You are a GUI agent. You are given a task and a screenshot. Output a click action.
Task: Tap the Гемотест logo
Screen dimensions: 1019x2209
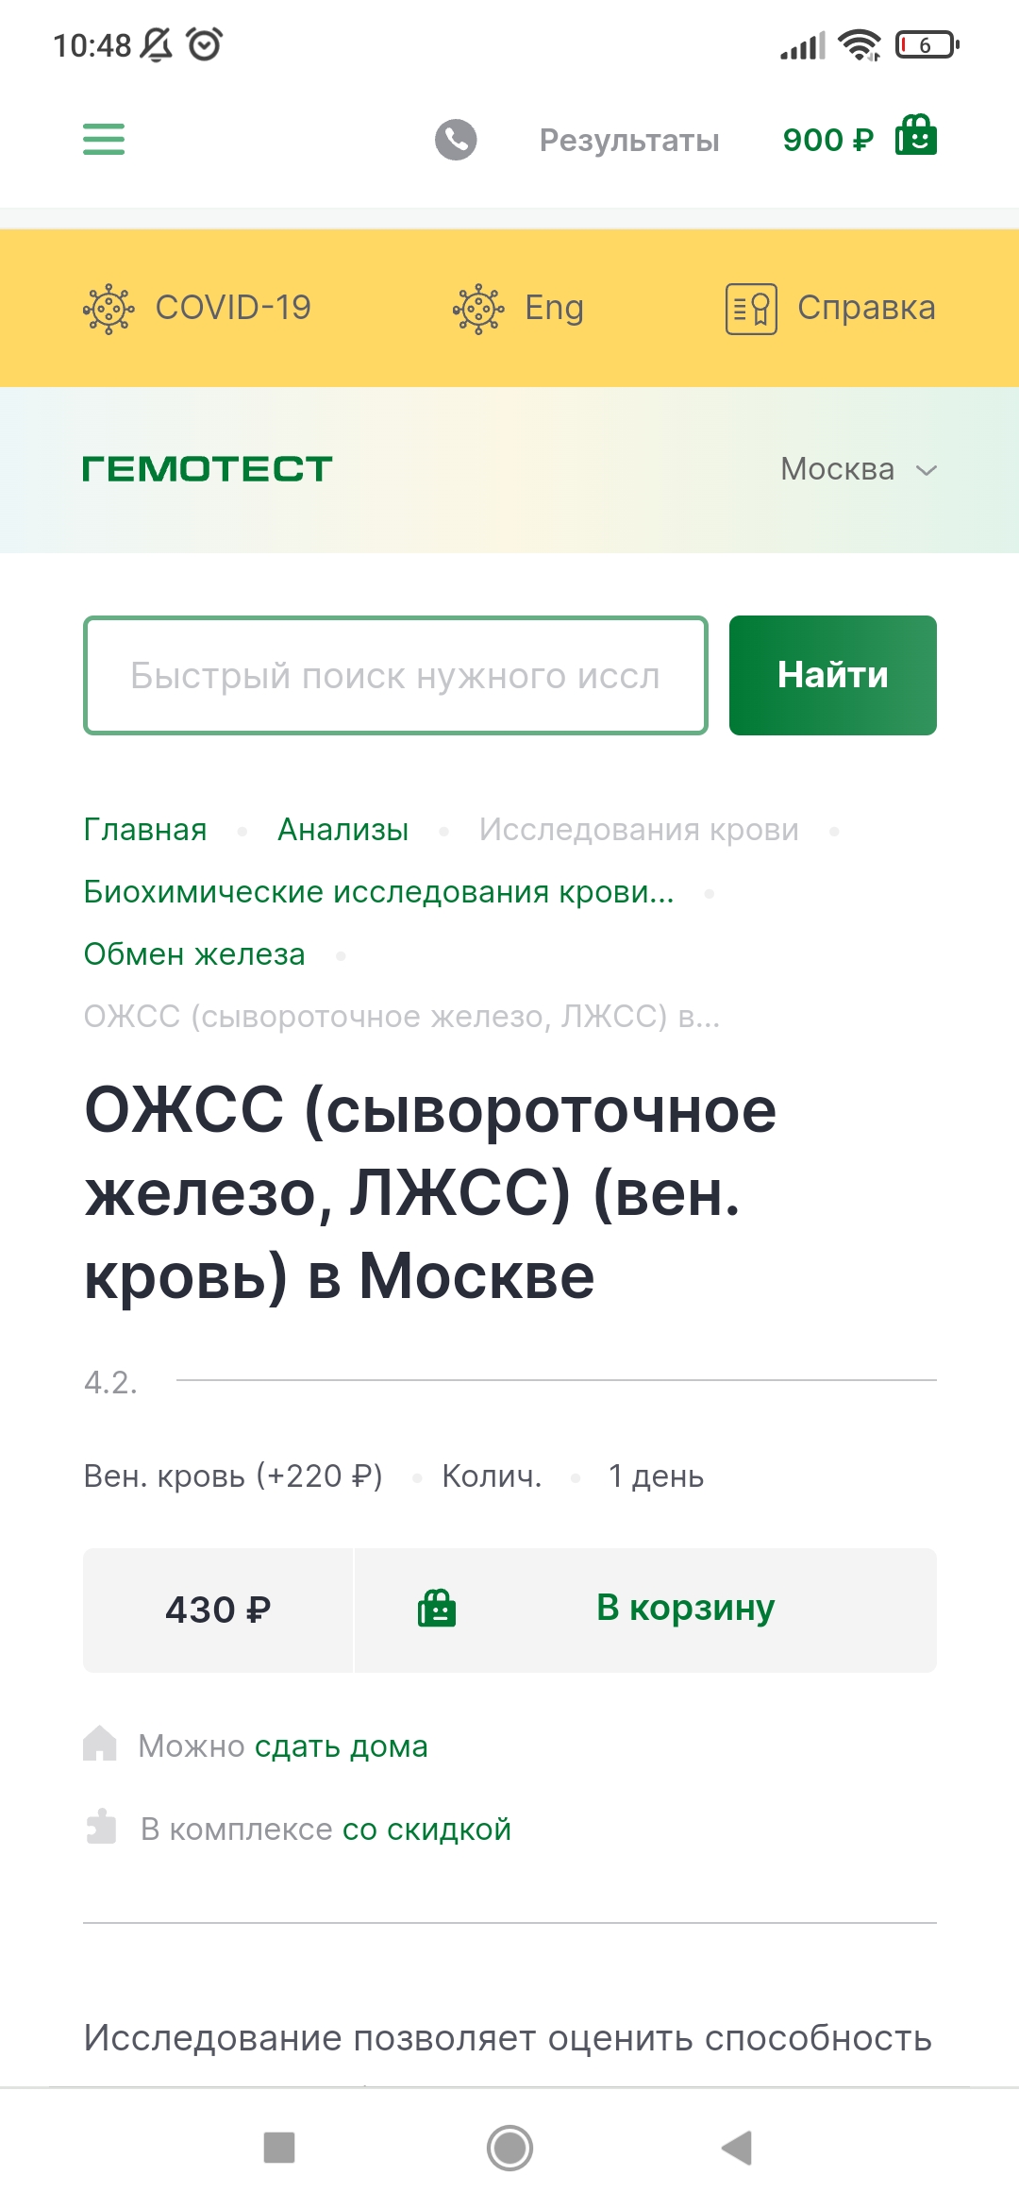coord(208,469)
